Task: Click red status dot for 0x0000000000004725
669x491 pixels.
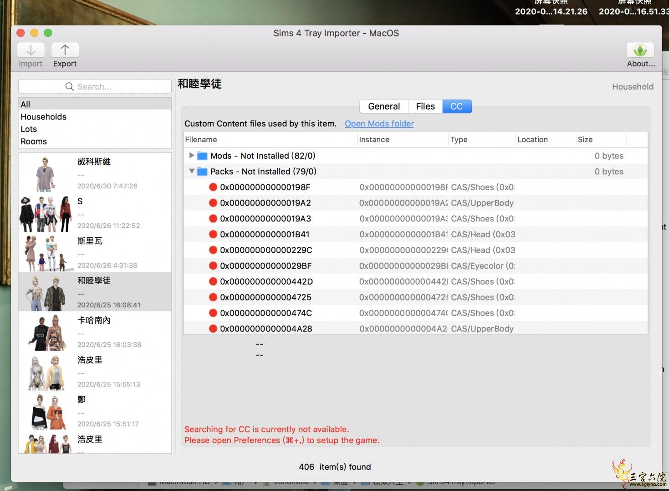Action: click(x=213, y=297)
